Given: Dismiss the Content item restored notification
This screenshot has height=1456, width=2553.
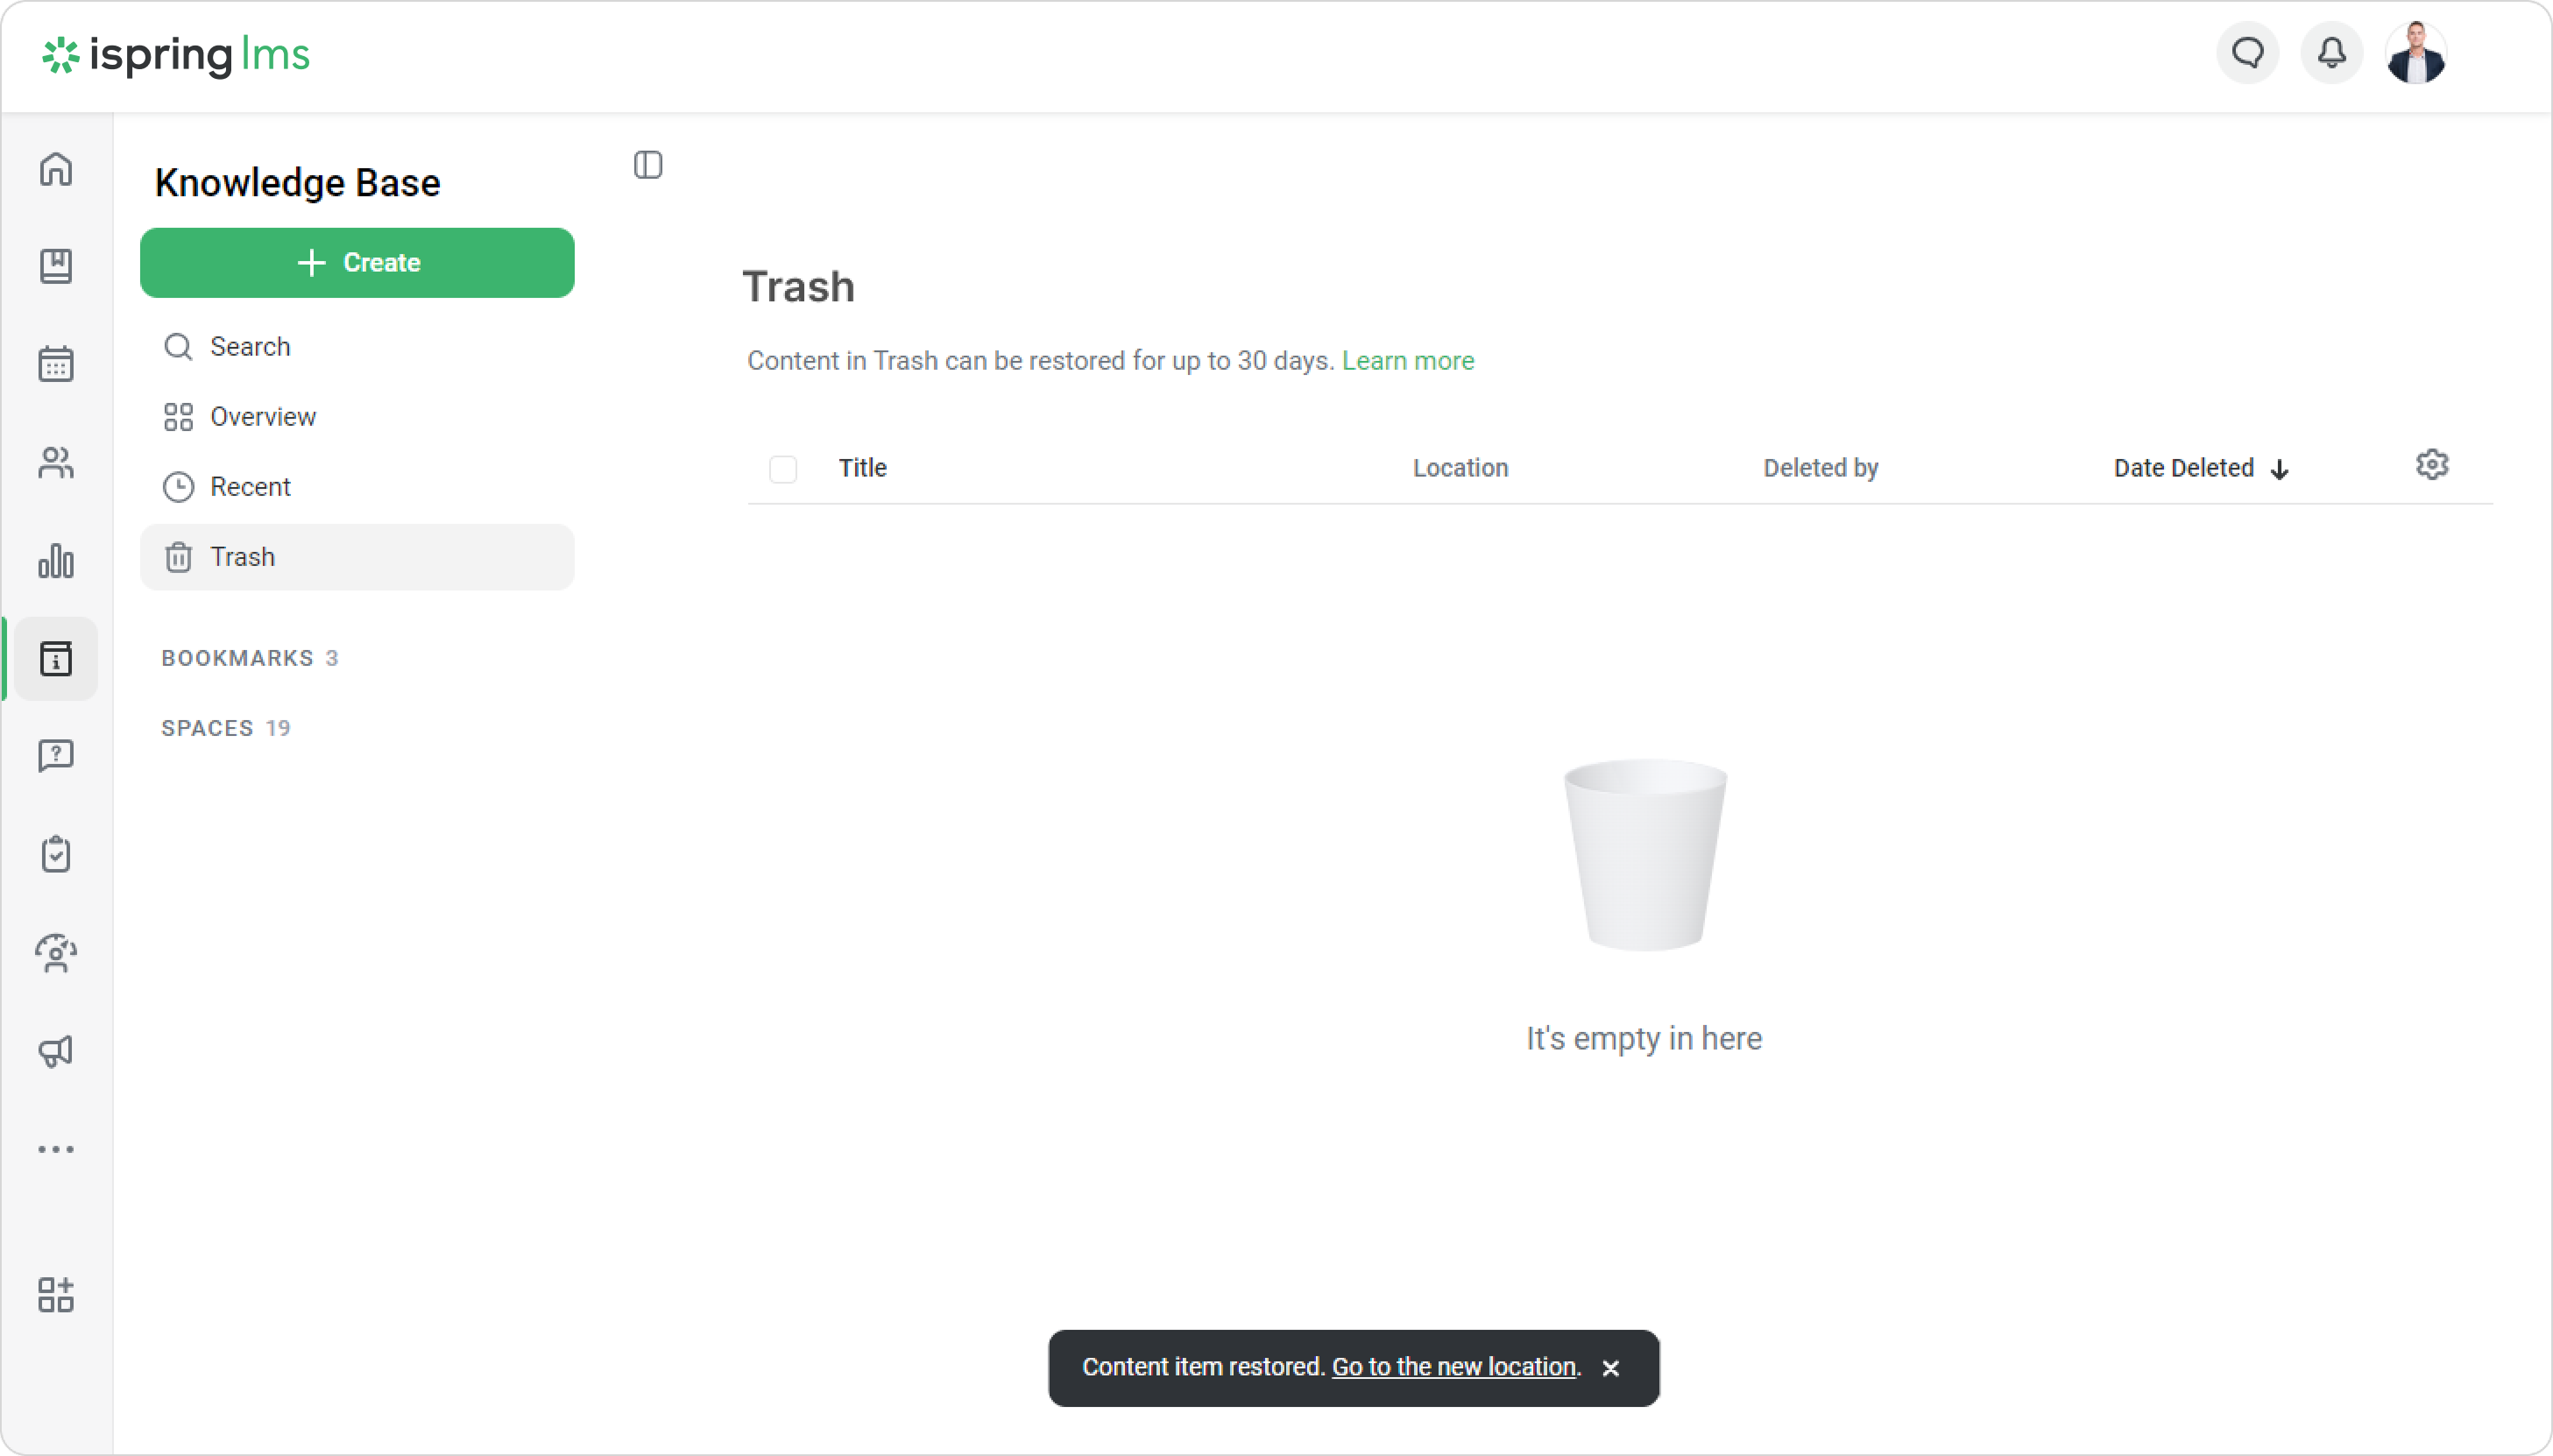Looking at the screenshot, I should tap(1610, 1368).
